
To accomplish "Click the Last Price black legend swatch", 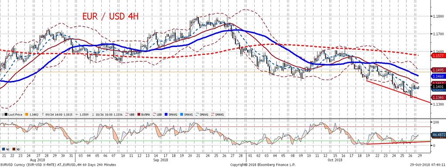I will click(x=6, y=114).
